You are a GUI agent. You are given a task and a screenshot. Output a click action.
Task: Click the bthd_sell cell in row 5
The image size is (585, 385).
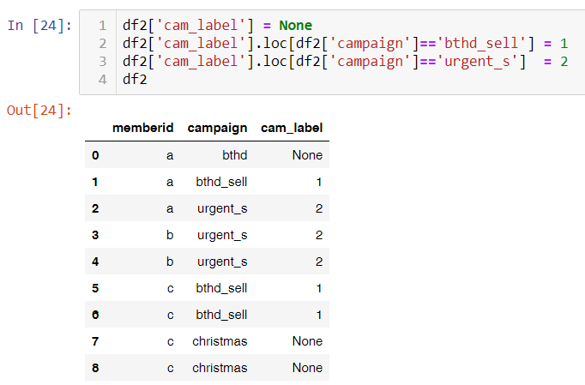click(x=221, y=288)
